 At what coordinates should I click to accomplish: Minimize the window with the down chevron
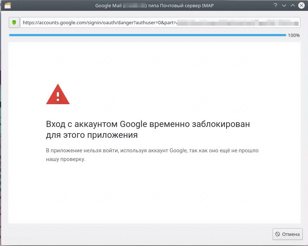coord(284,5)
